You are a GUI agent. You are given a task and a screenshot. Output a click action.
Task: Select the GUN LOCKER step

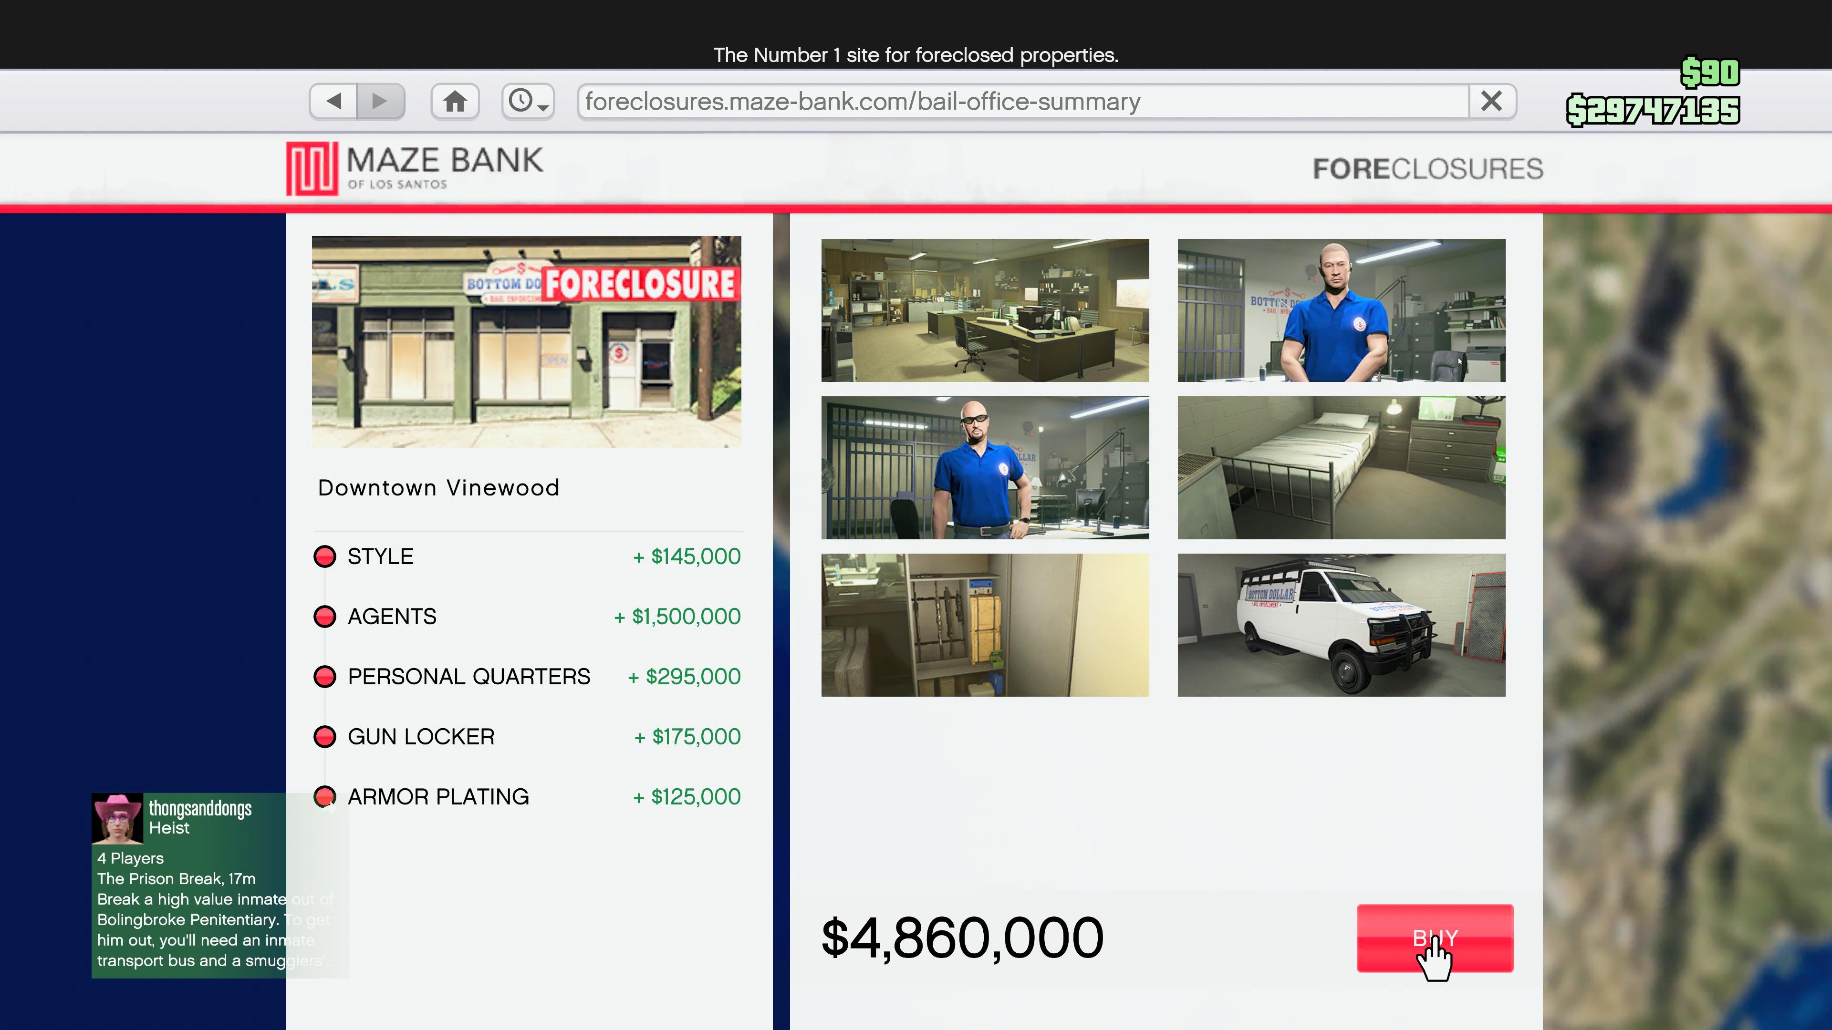point(325,736)
